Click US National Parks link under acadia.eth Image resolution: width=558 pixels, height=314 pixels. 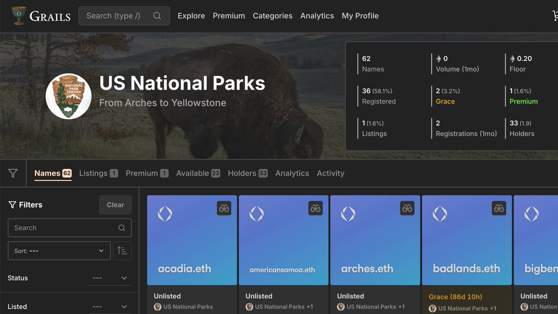[x=188, y=307]
